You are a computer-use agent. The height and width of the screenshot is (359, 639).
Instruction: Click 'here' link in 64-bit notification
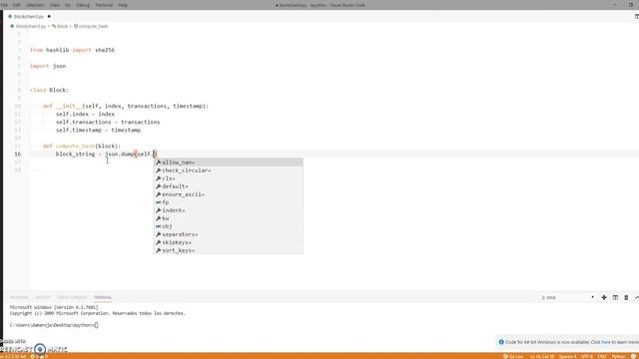click(x=606, y=342)
